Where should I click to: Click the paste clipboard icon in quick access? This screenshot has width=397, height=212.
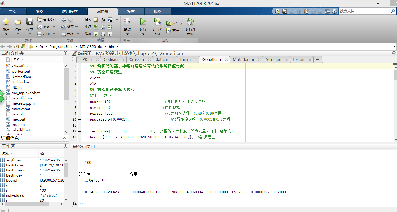click(x=306, y=11)
